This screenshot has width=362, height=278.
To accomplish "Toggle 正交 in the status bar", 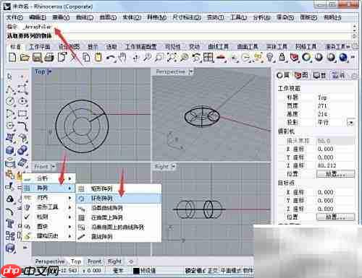I will (x=213, y=271).
